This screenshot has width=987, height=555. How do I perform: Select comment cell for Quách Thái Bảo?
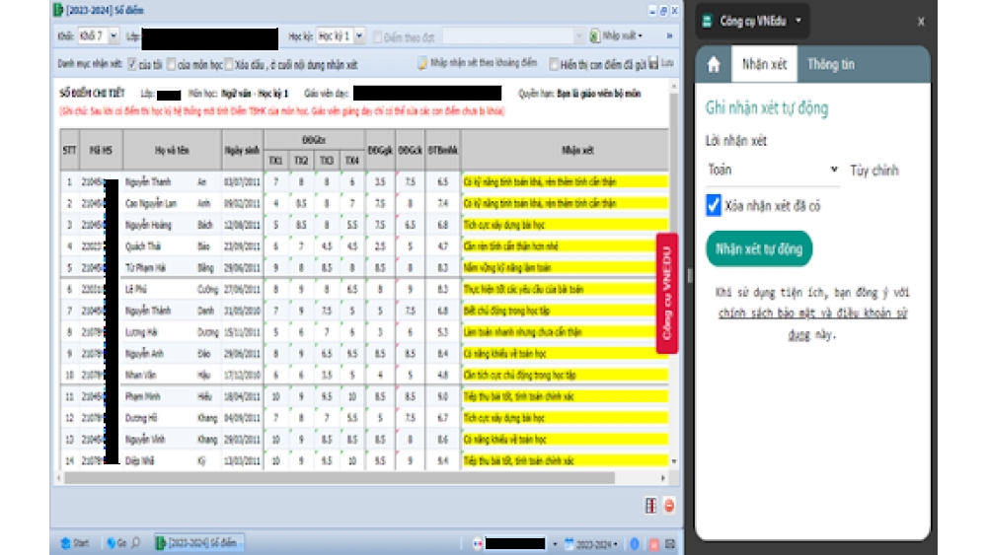pos(565,246)
